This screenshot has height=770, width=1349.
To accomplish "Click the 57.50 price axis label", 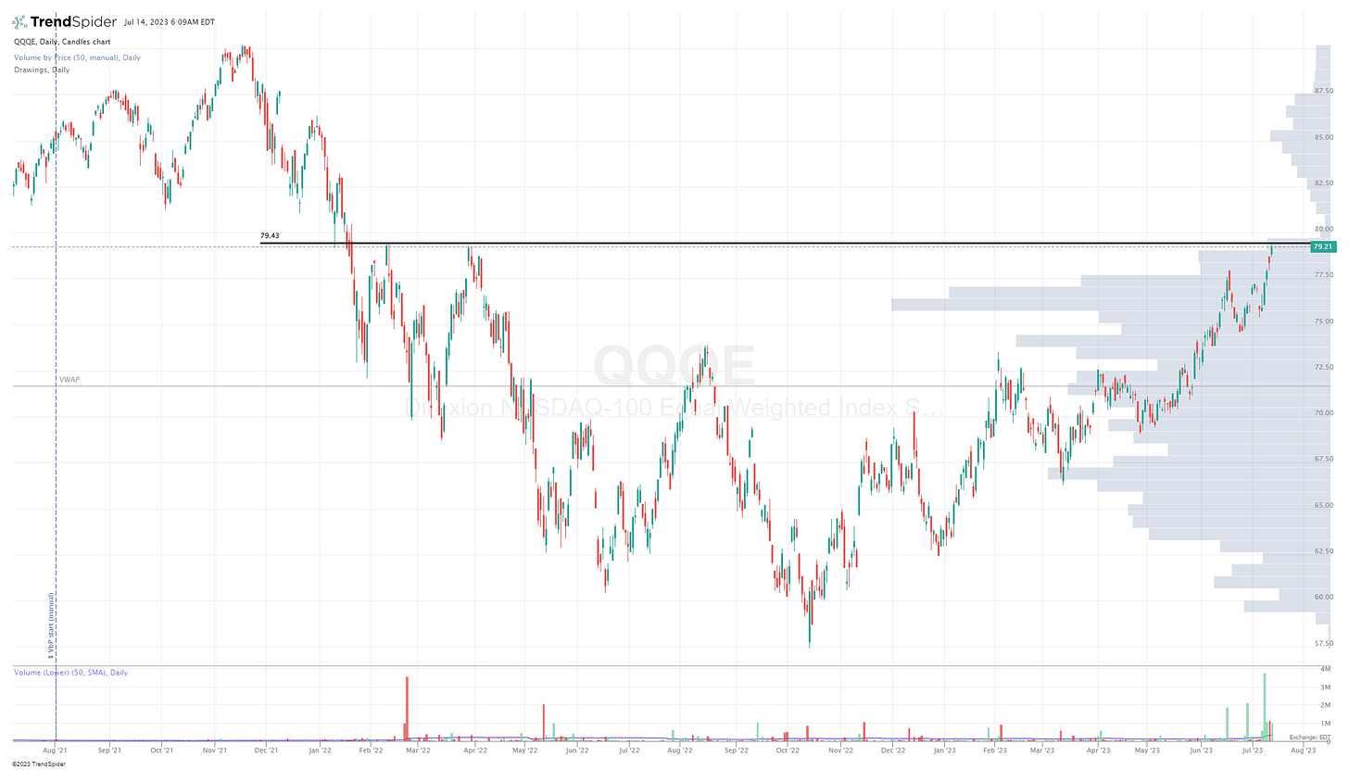I will (x=1323, y=644).
